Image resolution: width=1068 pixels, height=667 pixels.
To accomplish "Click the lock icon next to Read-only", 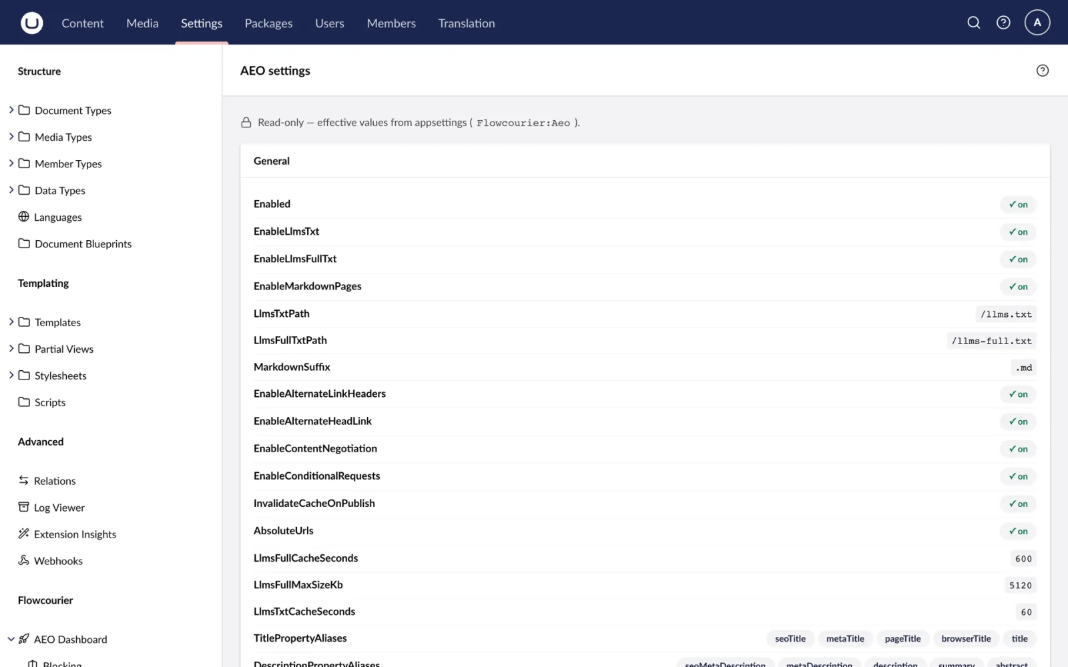I will 246,123.
